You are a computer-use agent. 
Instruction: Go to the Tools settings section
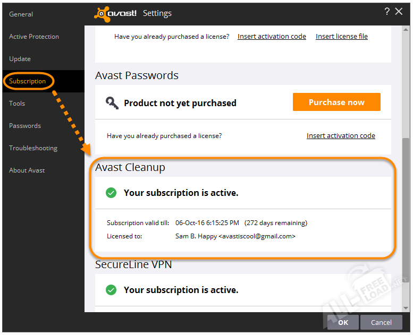17,104
